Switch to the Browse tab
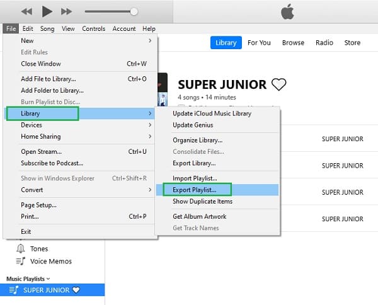This screenshot has width=378, height=305. point(293,43)
